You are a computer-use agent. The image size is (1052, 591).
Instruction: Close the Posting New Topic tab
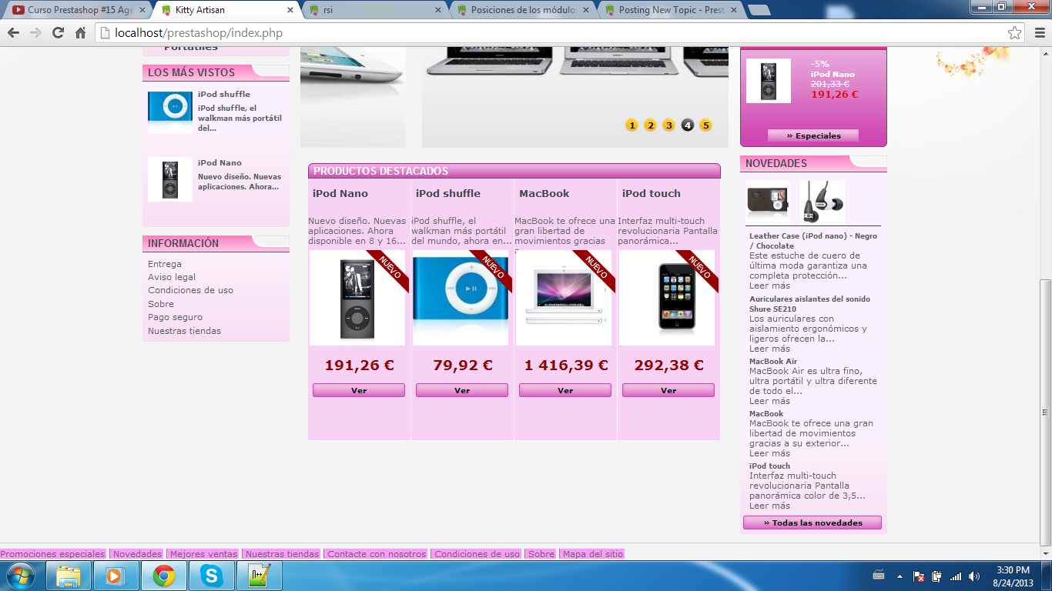coord(734,10)
